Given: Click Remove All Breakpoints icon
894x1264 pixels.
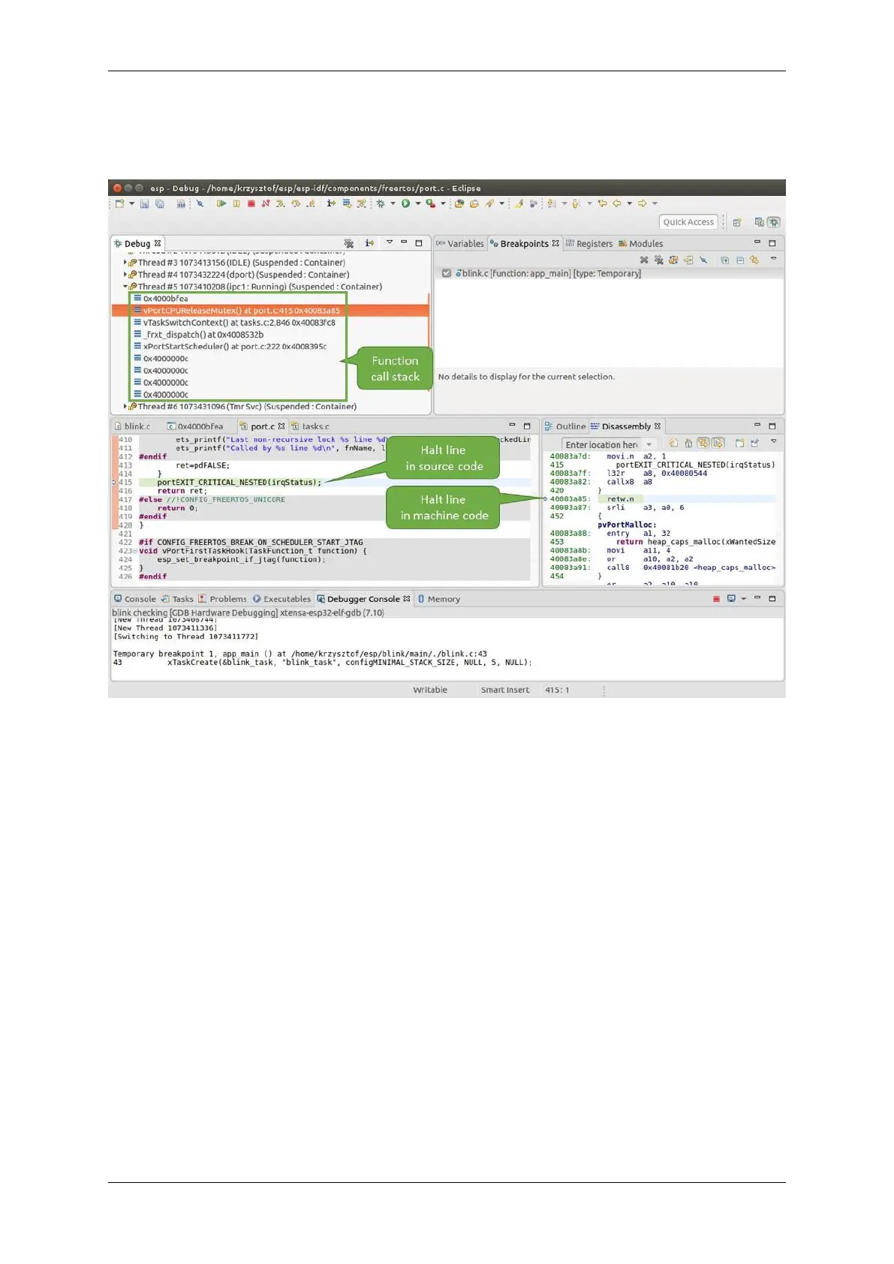Looking at the screenshot, I should pos(659,260).
